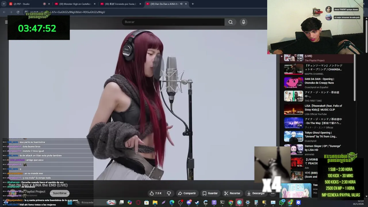The height and width of the screenshot is (207, 368).
Task: Click the Descargar button
Action: [256, 193]
